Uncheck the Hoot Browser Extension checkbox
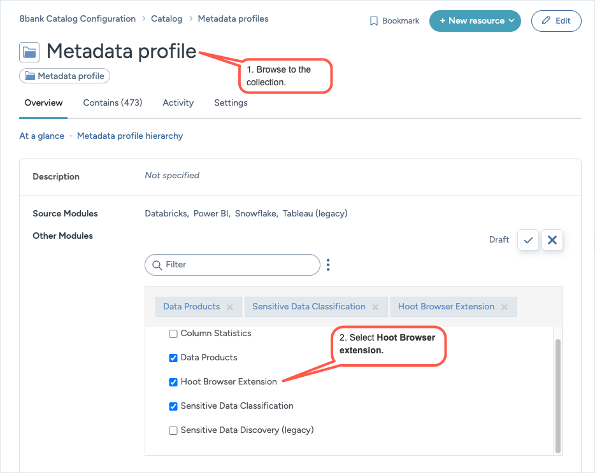 tap(173, 382)
